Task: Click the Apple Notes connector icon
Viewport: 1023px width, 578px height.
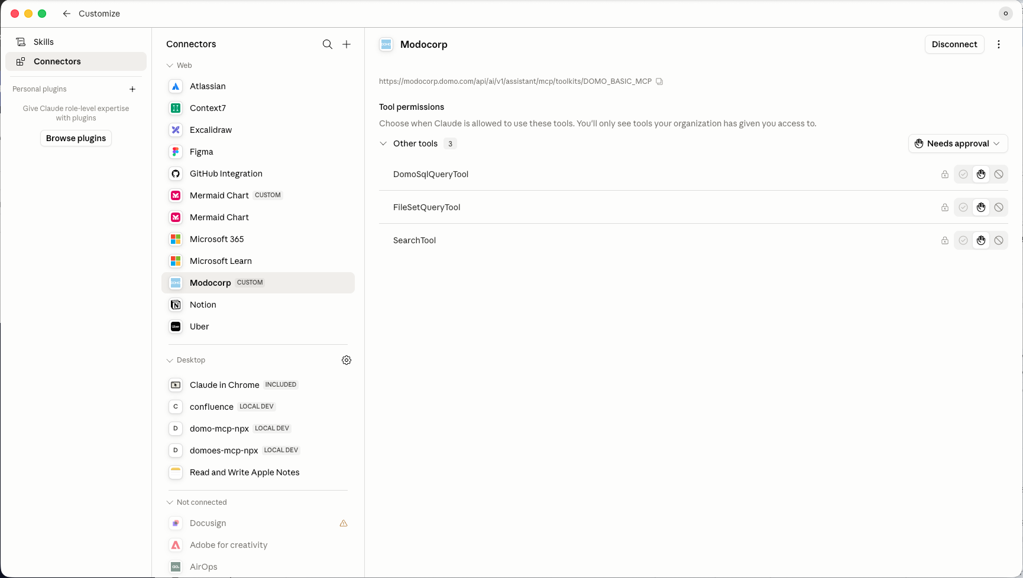Action: point(176,472)
